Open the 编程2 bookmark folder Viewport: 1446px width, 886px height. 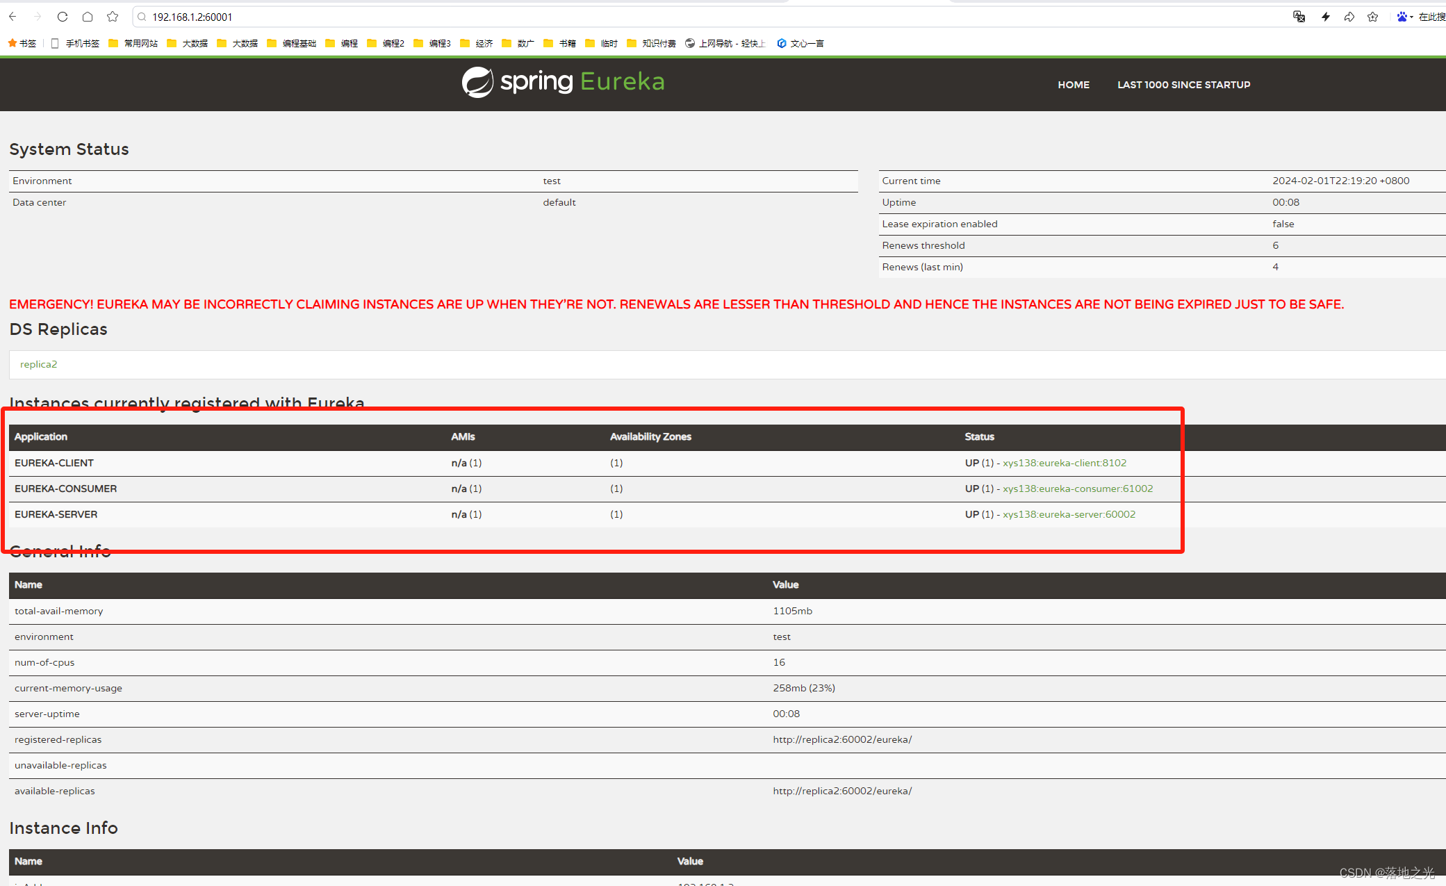click(386, 43)
